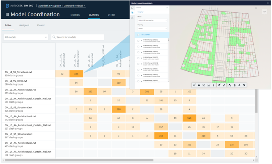Open the 338 clash cell
The height and width of the screenshot is (164, 272).
click(x=76, y=74)
